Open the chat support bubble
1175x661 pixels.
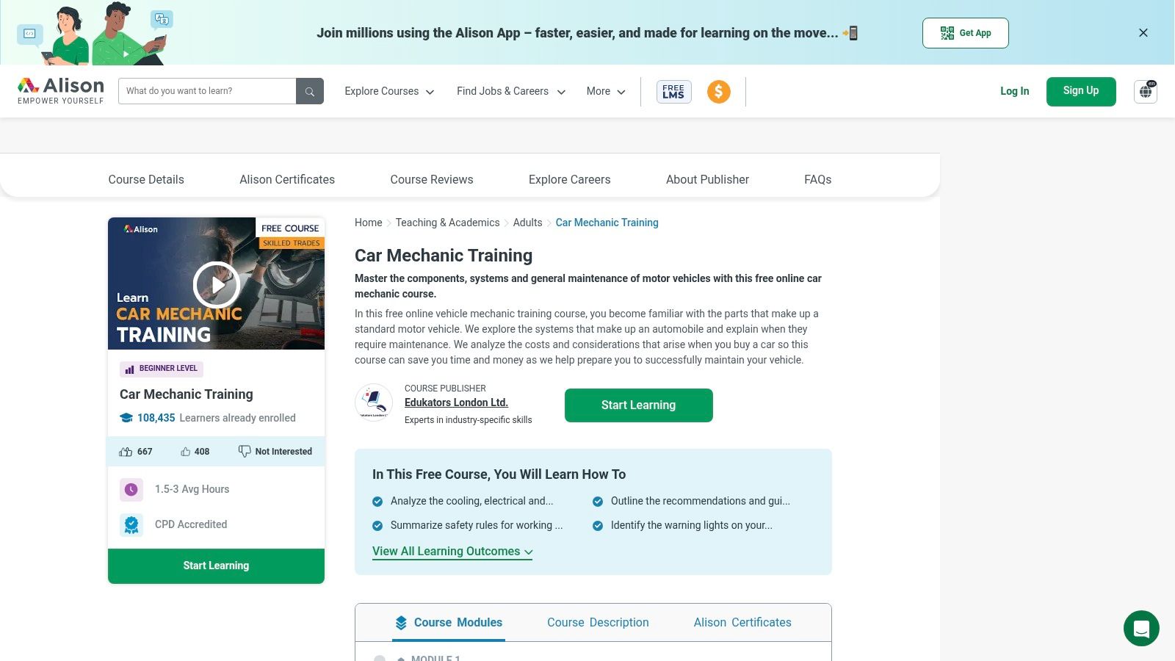tap(1141, 629)
